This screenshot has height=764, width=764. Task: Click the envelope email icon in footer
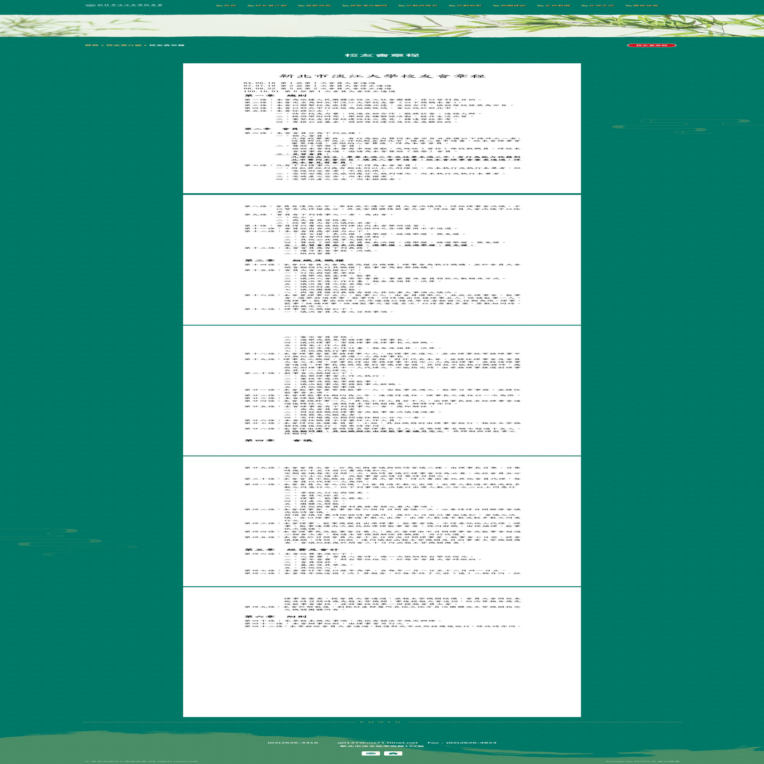(371, 754)
